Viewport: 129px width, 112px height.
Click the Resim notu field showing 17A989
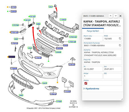(x=93, y=38)
